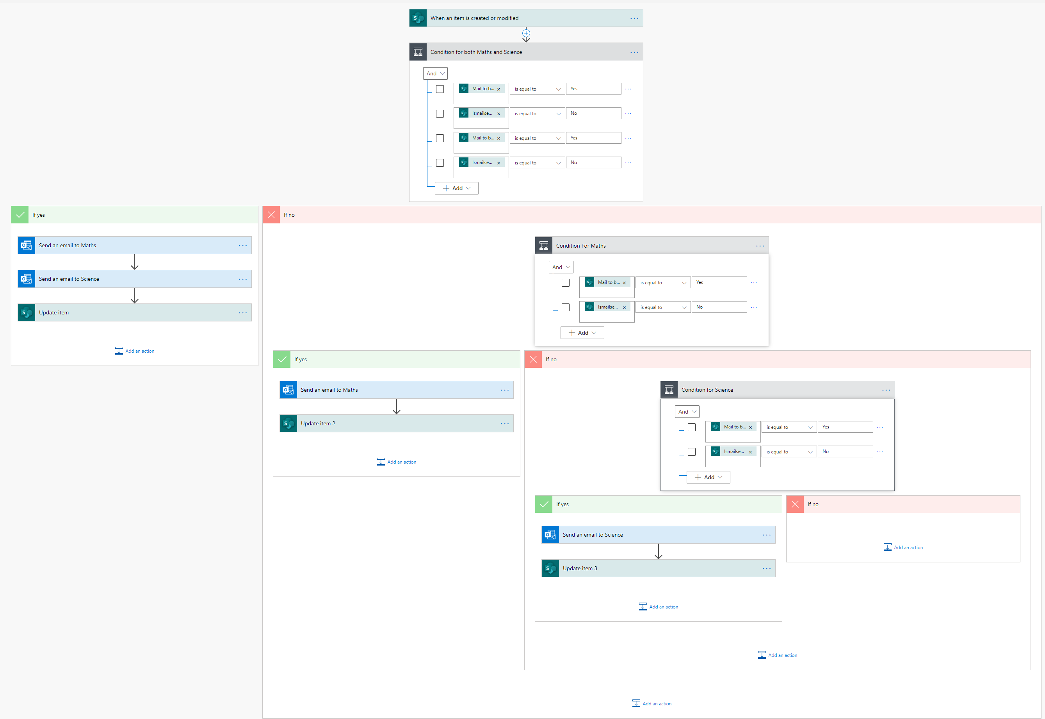Viewport: 1045px width, 719px height.
Task: Toggle the second checkbox in Condition For Maths
Action: click(564, 307)
